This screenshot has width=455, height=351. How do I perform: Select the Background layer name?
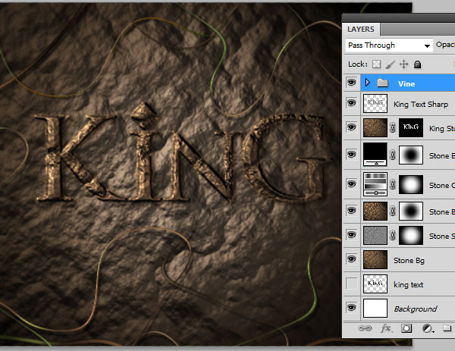click(x=416, y=309)
